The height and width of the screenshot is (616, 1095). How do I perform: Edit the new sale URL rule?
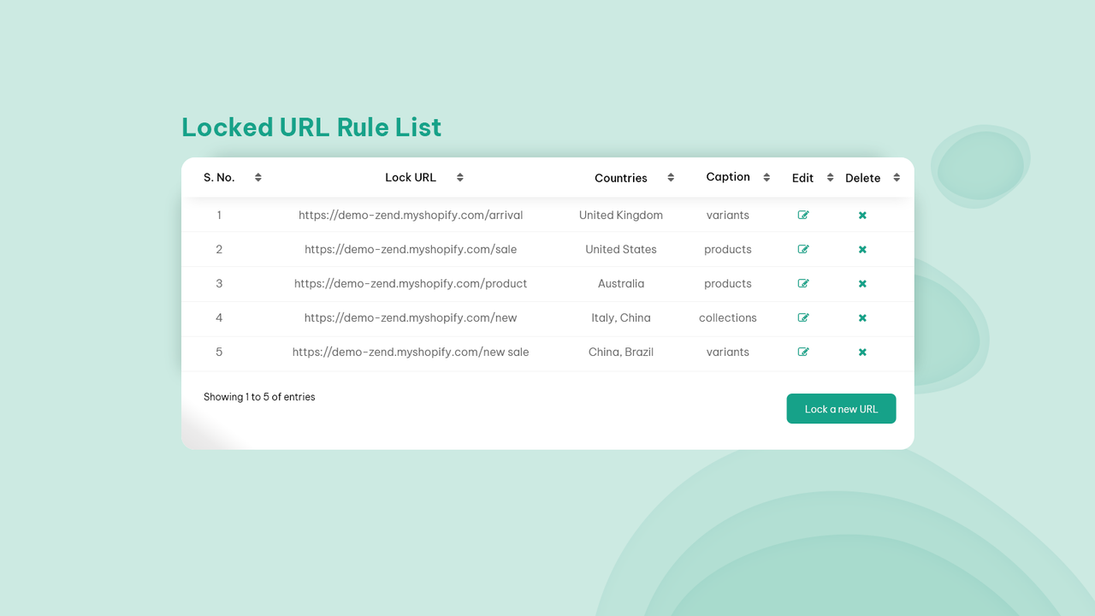[x=803, y=352]
